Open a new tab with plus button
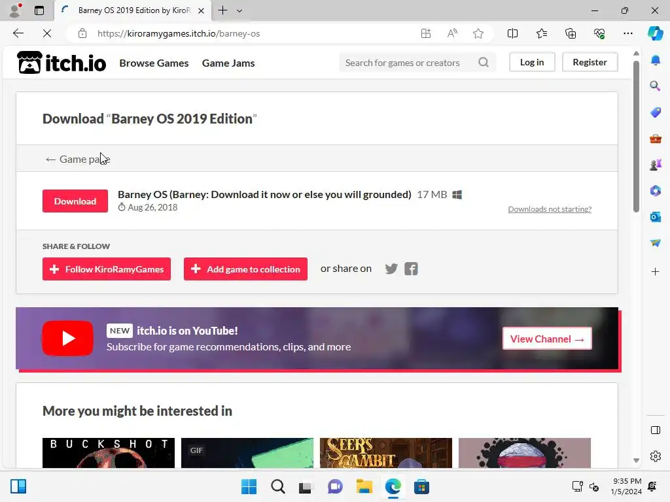The height and width of the screenshot is (502, 670). 222,10
